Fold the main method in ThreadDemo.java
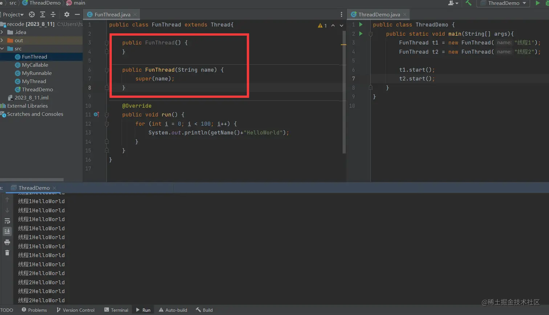 [x=371, y=34]
